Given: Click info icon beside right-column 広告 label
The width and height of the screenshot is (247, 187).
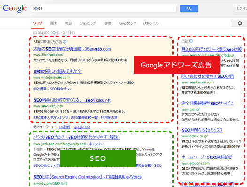Looking at the screenshot, I should tap(191, 41).
